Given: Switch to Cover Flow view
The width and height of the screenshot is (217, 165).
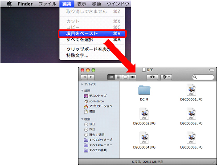Looking at the screenshot, I should 132,77.
